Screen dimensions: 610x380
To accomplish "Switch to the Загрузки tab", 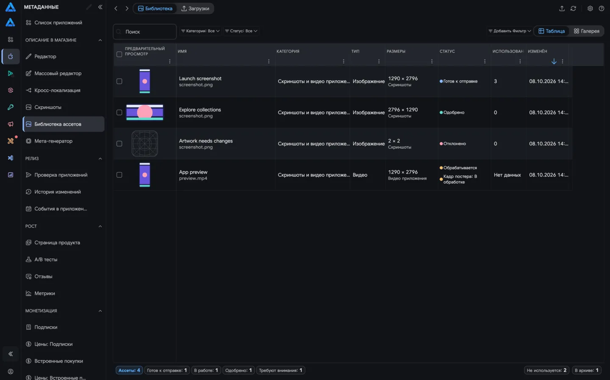I will click(195, 8).
